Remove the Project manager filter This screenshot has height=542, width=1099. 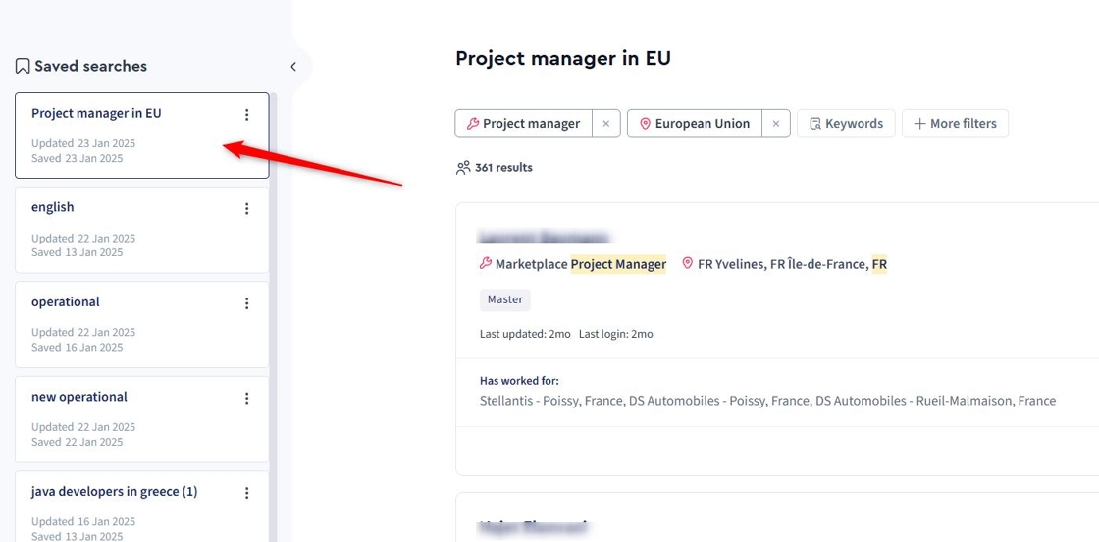coord(605,124)
